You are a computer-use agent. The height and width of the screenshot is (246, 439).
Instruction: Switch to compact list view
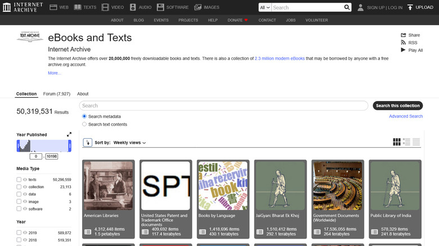tap(416, 142)
